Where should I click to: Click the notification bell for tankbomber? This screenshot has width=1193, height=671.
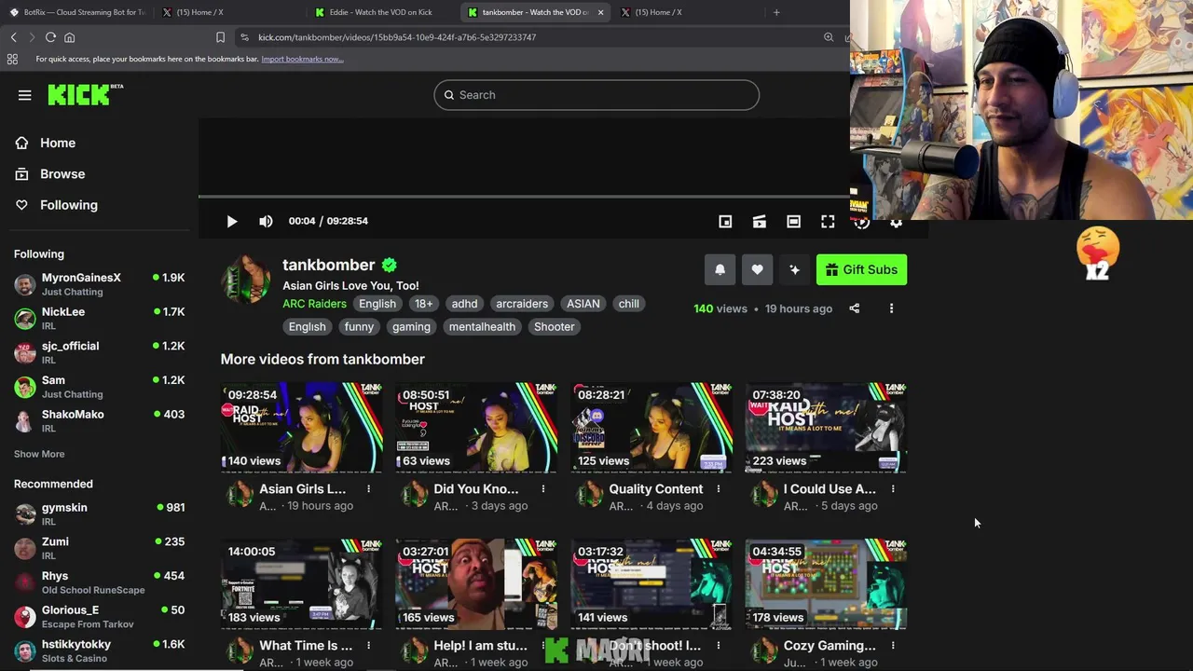tap(720, 269)
